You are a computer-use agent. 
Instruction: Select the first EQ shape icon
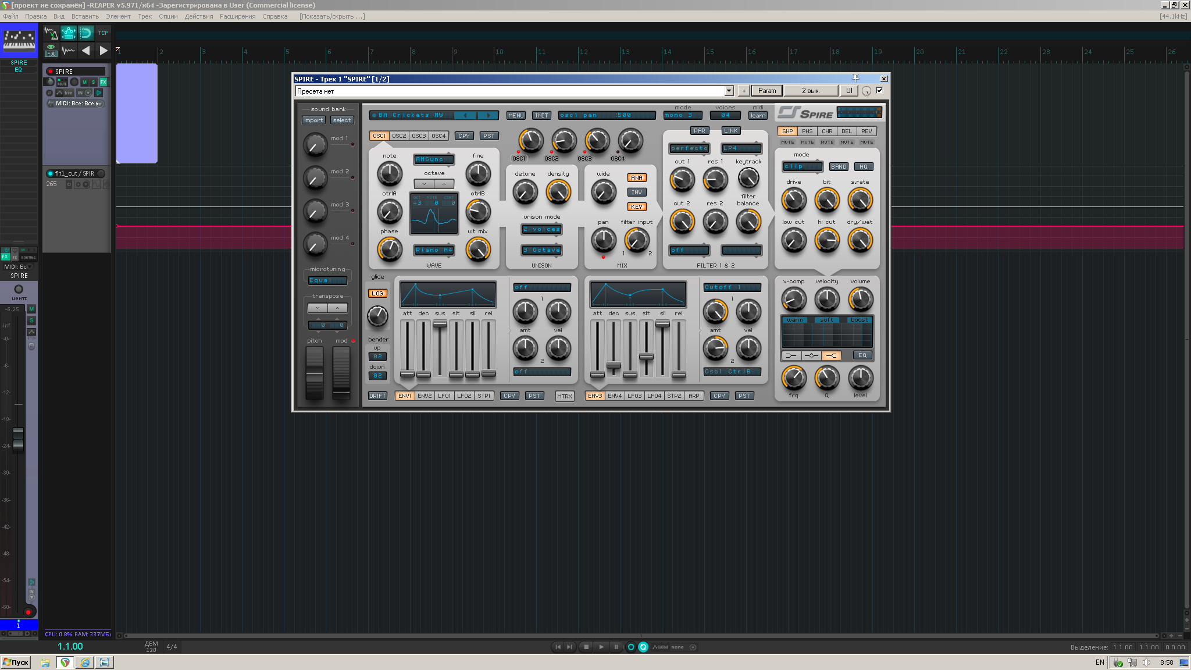(791, 355)
